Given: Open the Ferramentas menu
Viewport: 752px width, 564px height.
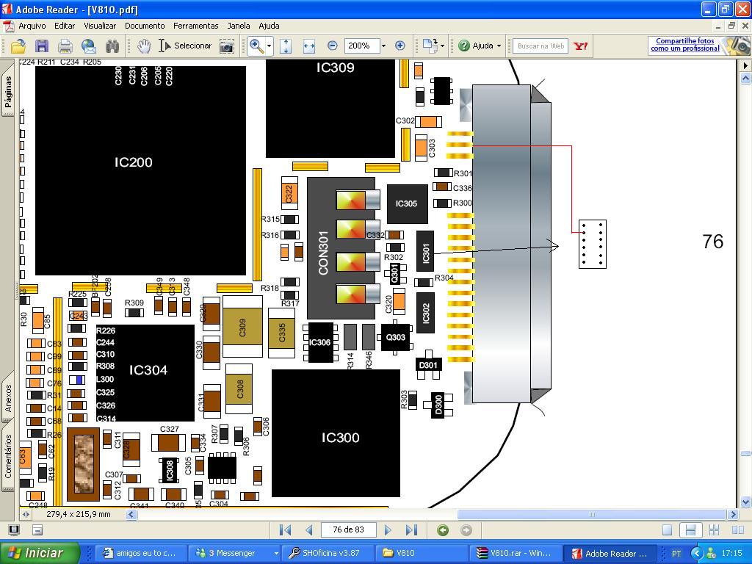Looking at the screenshot, I should 195,26.
